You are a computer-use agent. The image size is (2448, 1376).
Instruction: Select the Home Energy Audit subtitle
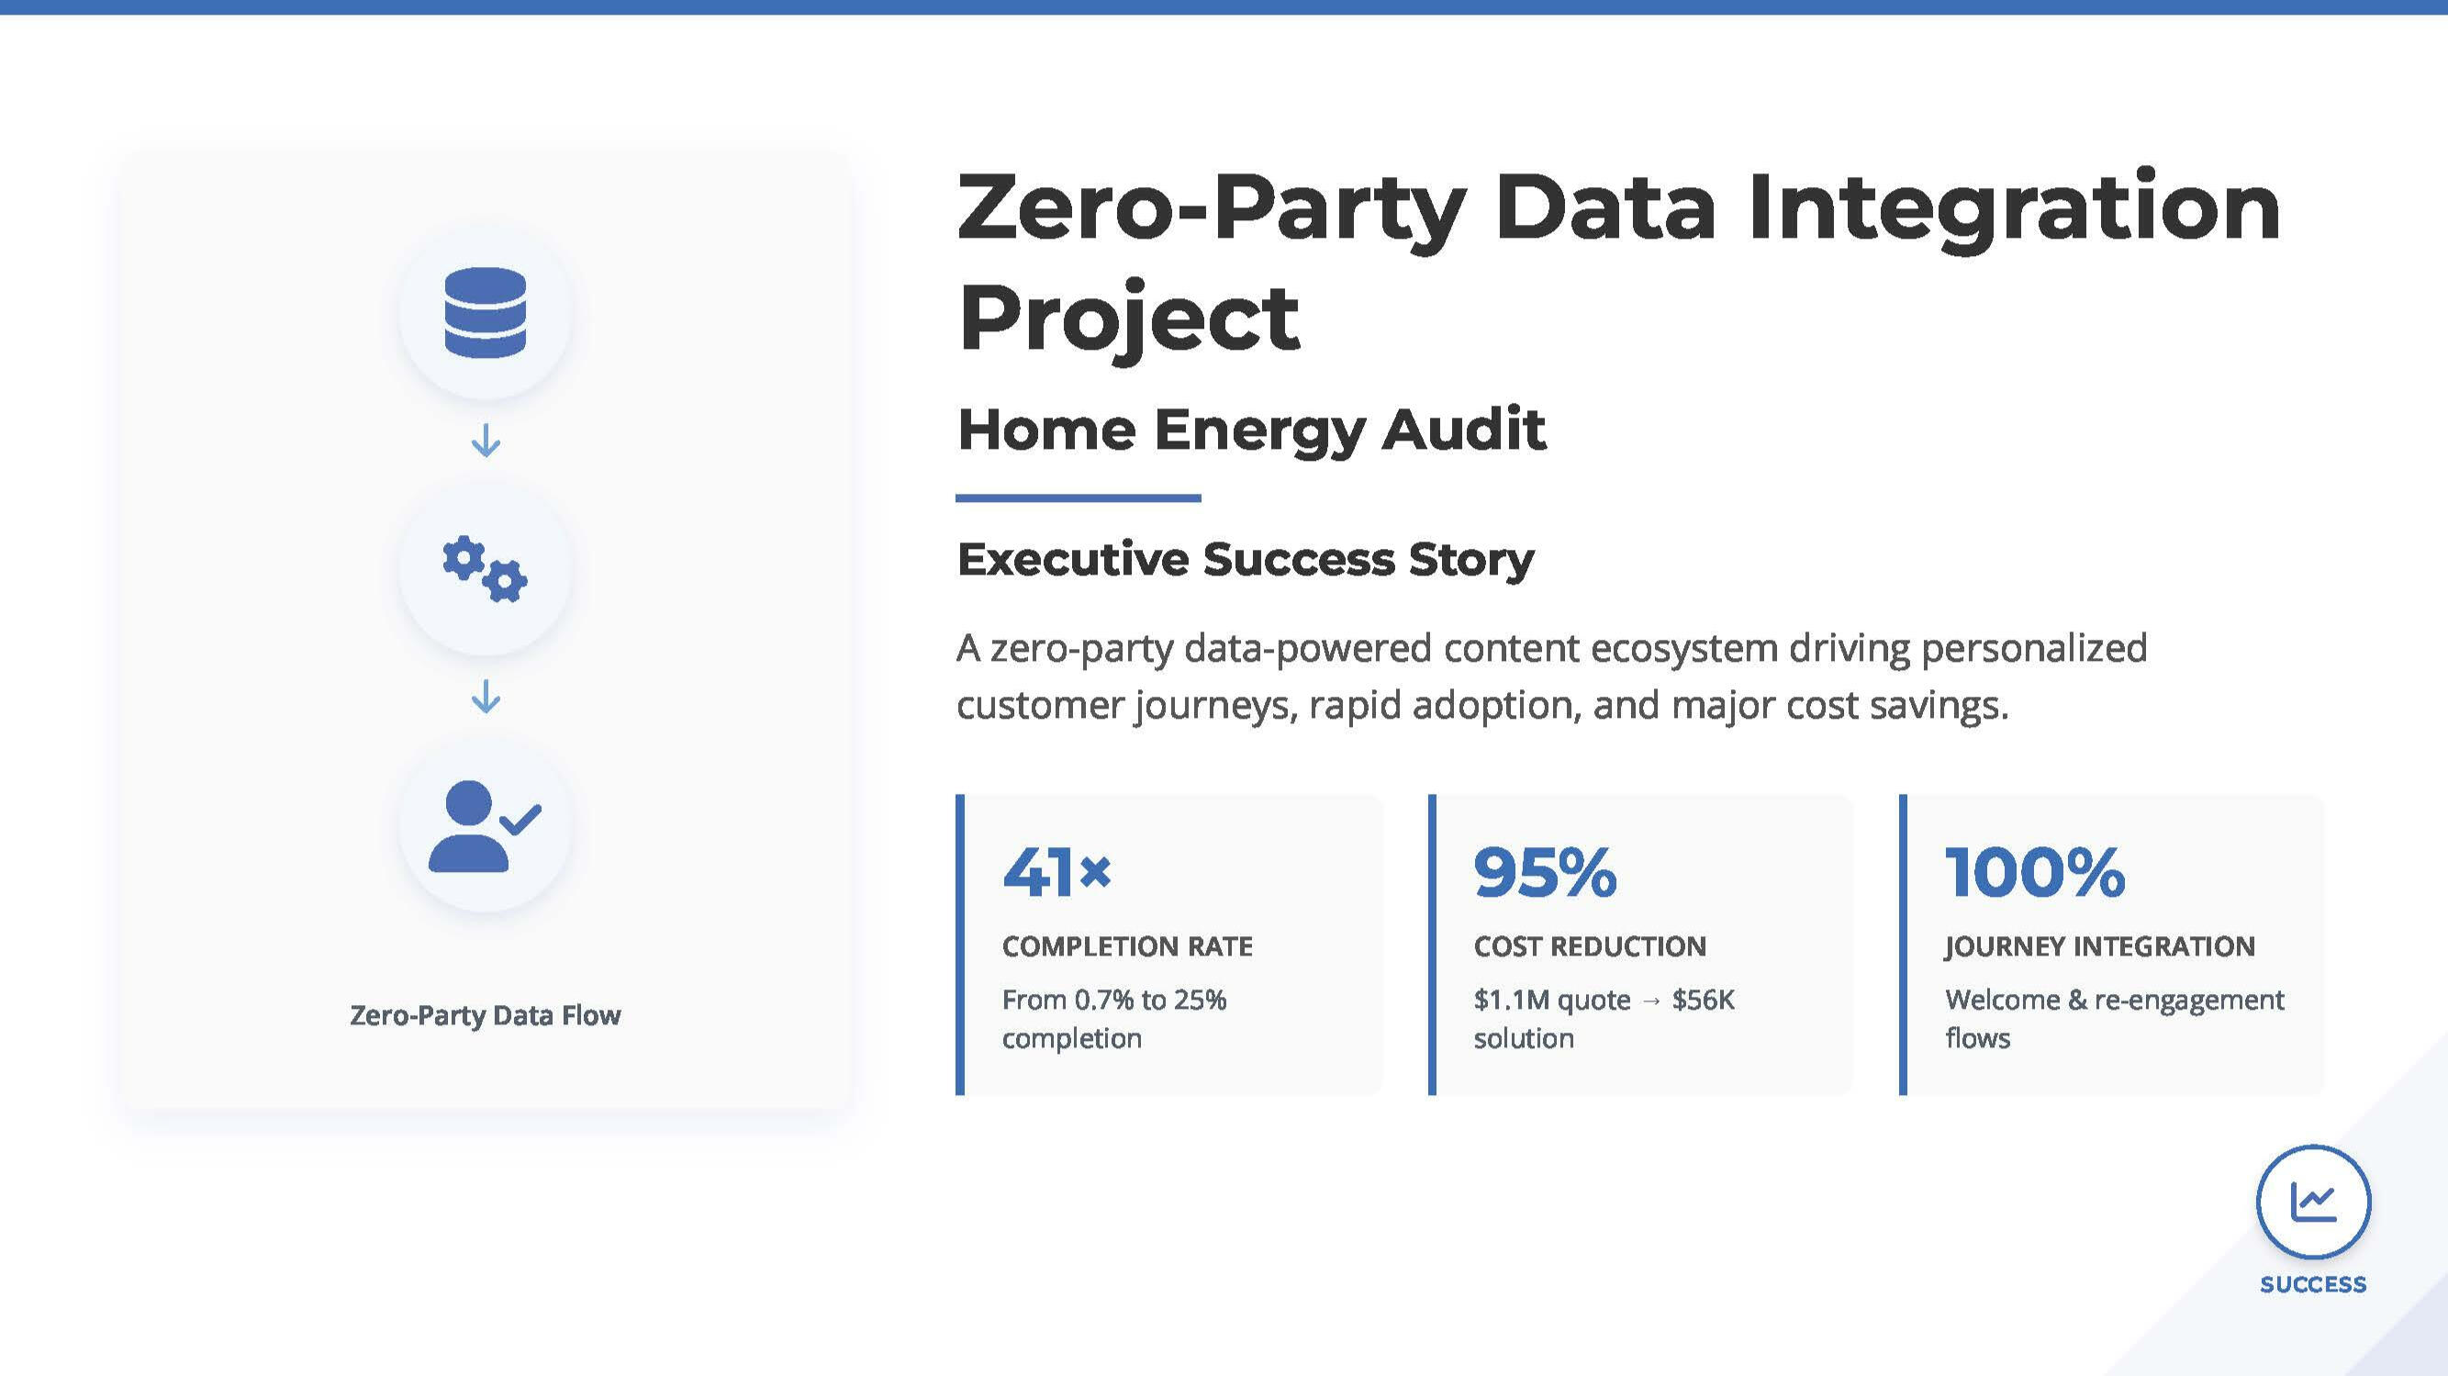(1250, 430)
